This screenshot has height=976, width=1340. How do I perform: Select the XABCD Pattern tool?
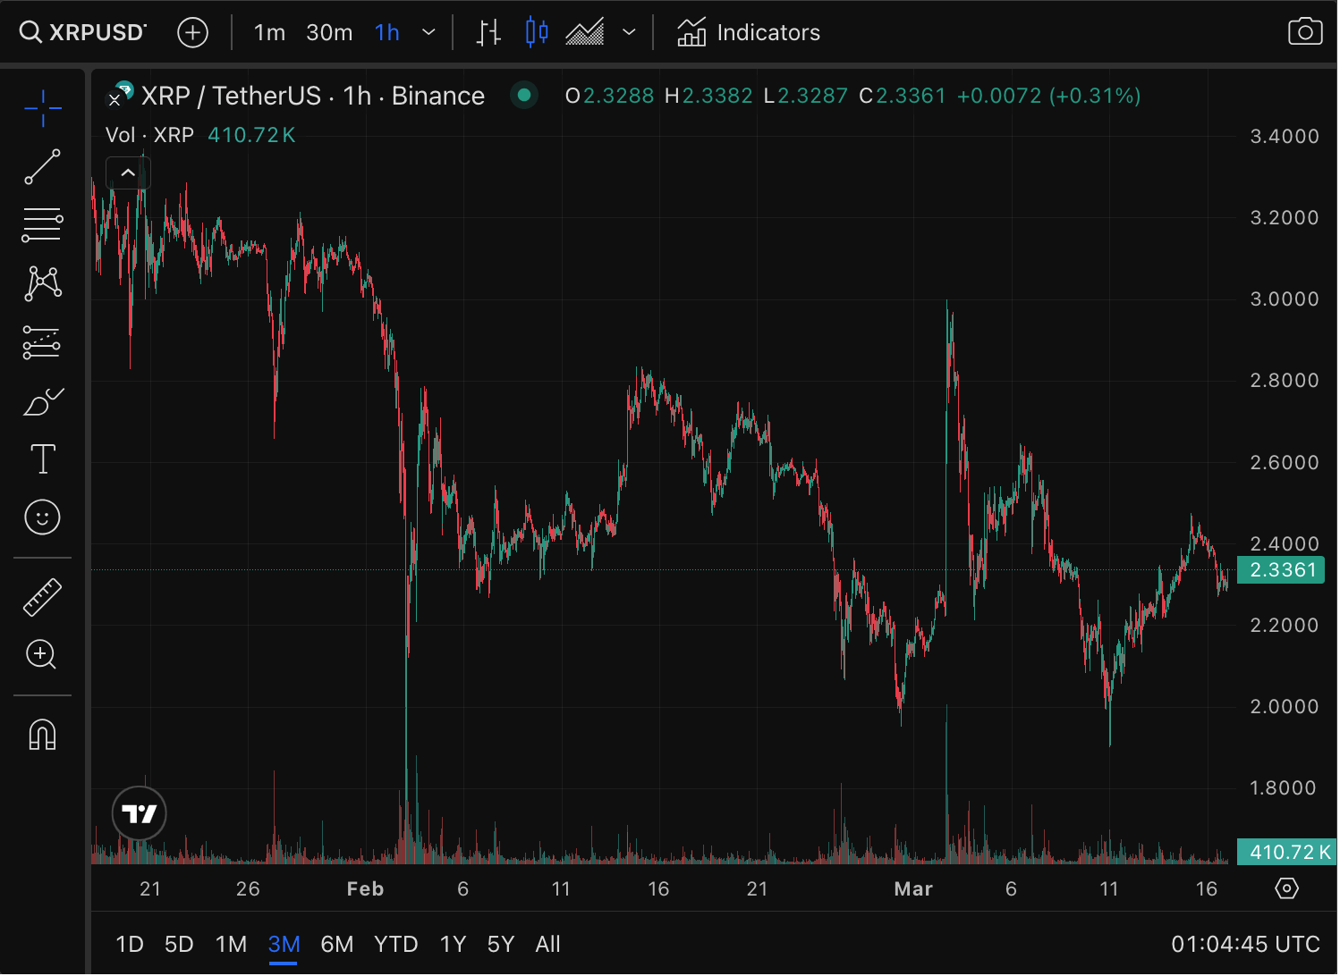pos(42,282)
